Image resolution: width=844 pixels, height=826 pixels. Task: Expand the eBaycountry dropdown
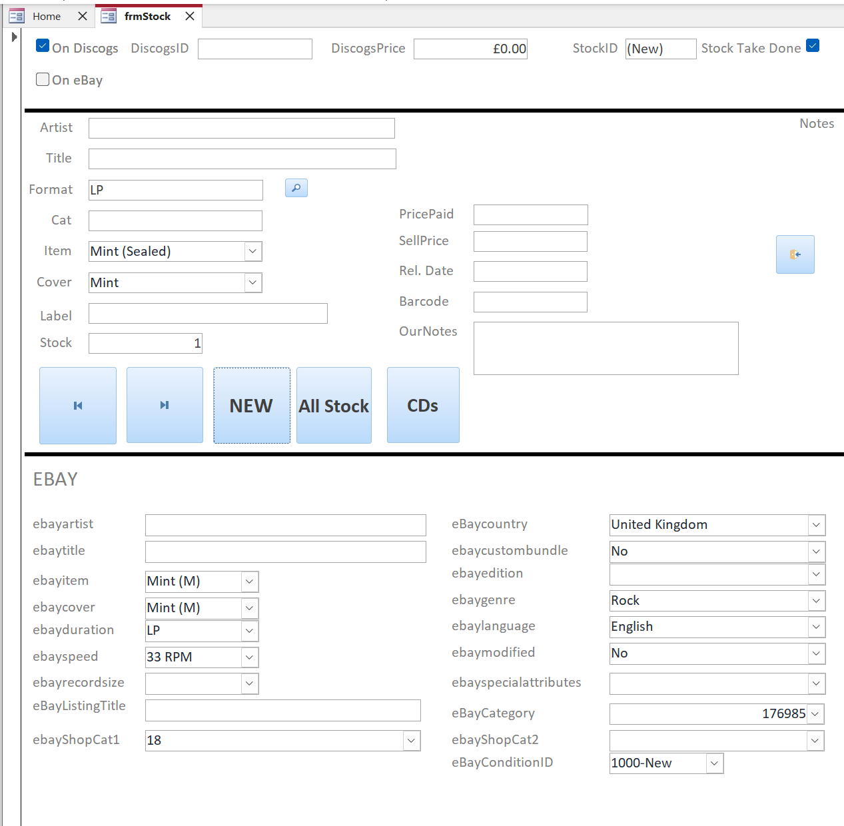[x=816, y=525]
